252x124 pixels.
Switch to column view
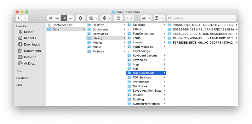[64, 18]
